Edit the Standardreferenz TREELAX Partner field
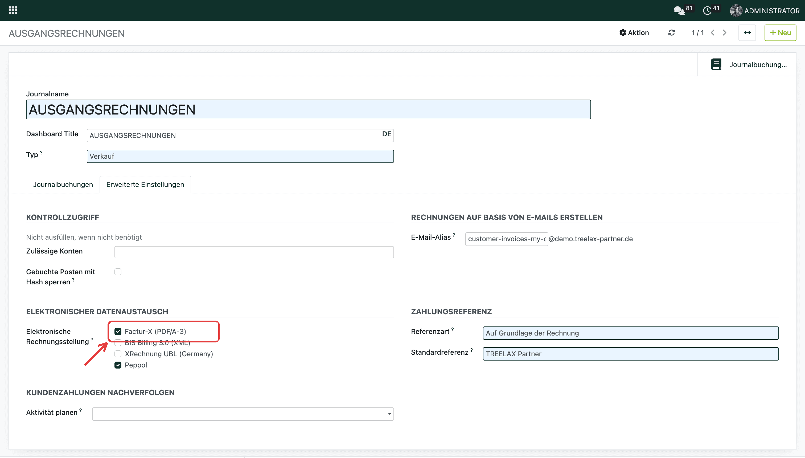 tap(631, 354)
